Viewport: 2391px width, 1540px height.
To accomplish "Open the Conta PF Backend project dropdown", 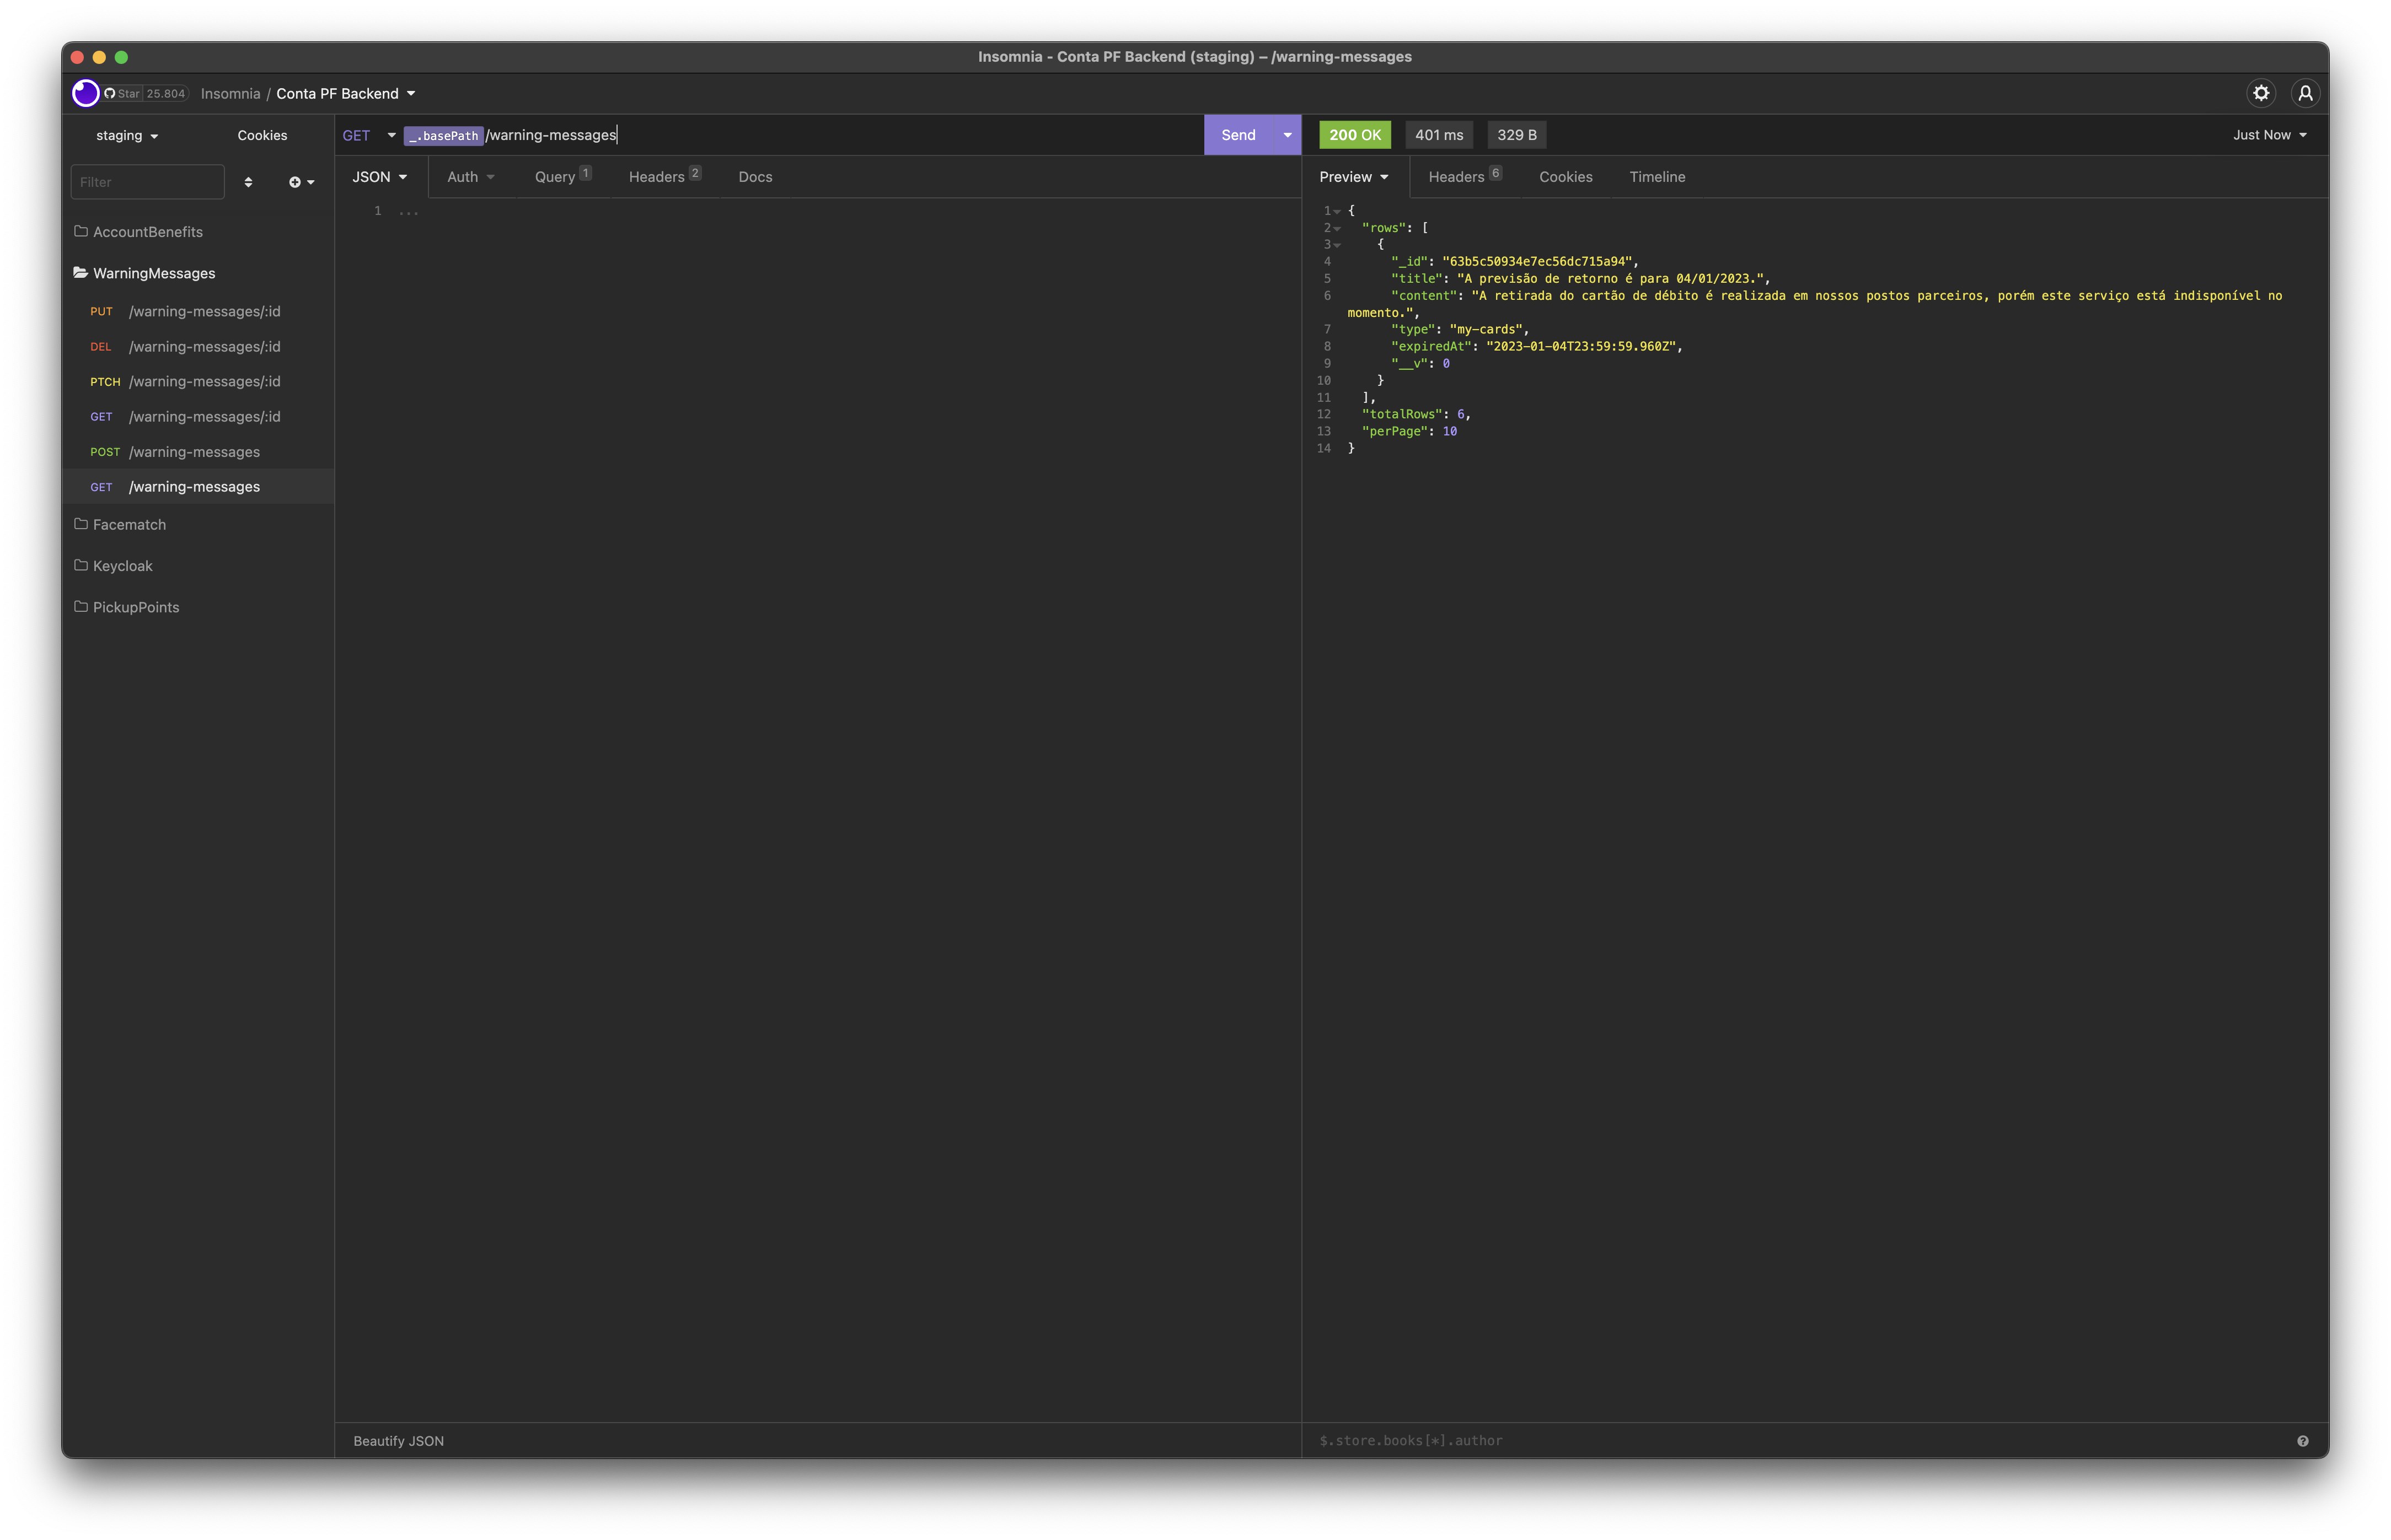I will point(345,94).
